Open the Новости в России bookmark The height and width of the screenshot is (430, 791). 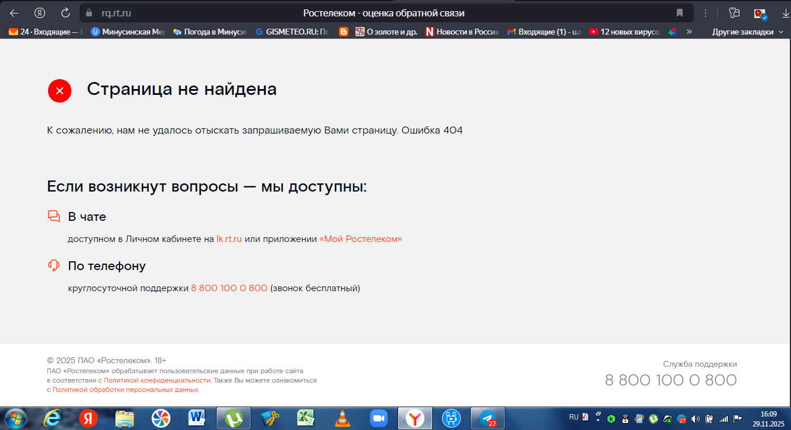(x=461, y=32)
